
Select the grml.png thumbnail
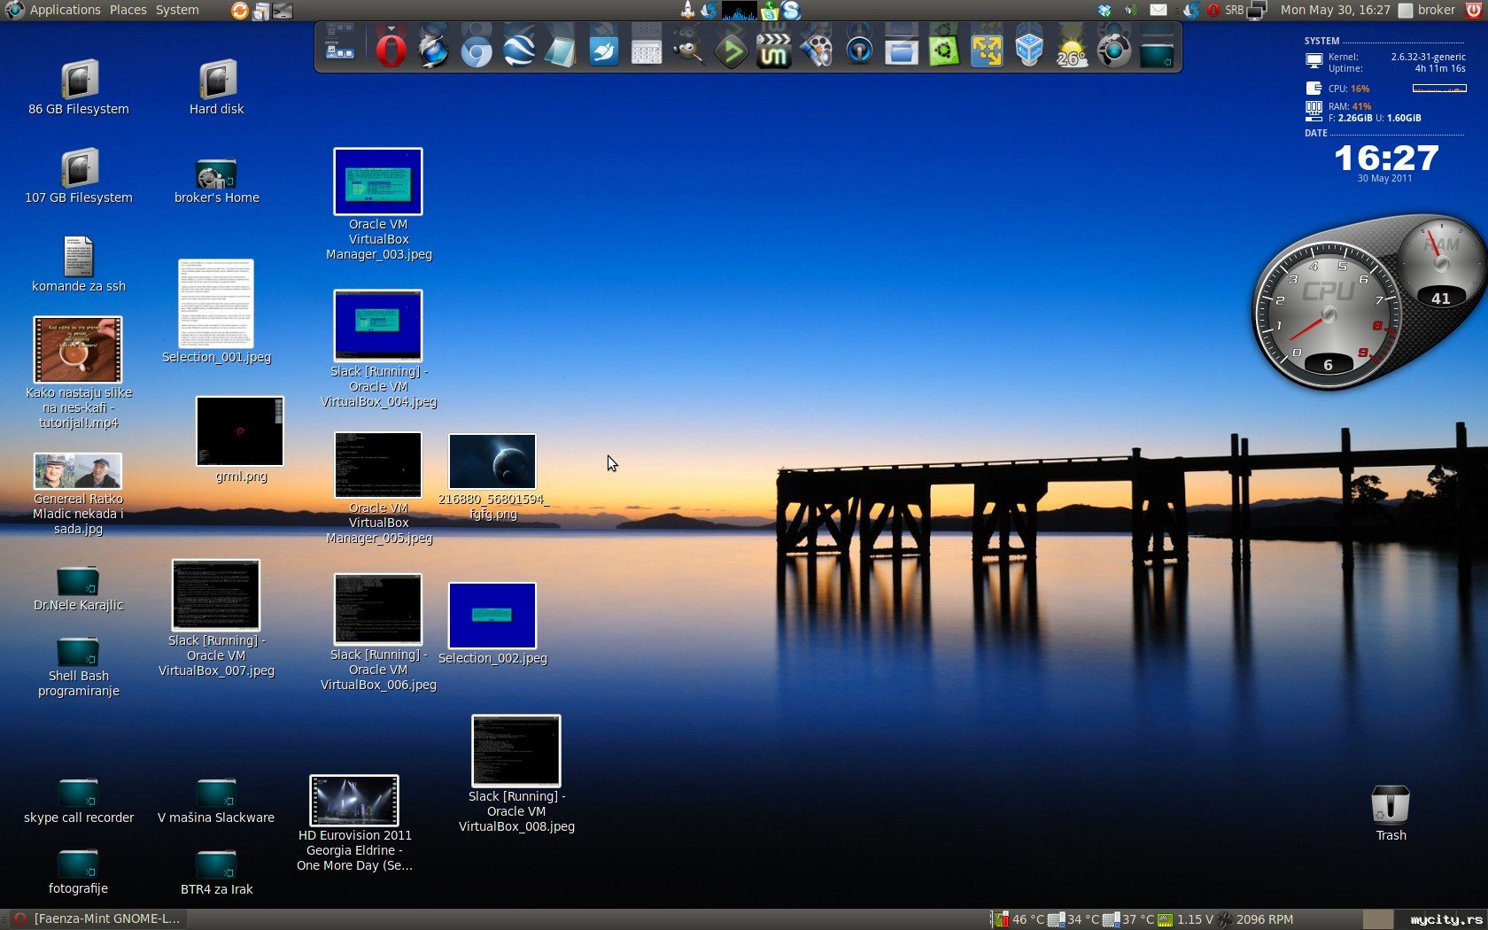240,431
